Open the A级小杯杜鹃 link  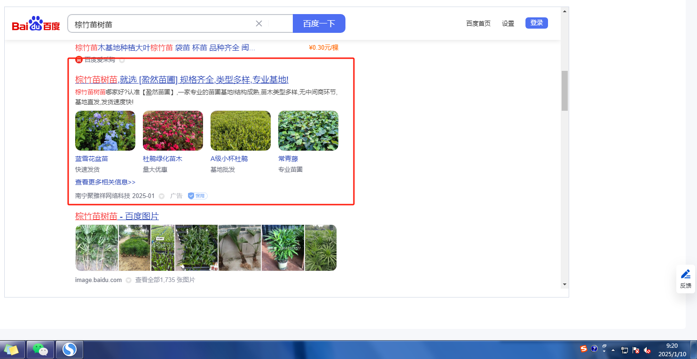tap(229, 159)
